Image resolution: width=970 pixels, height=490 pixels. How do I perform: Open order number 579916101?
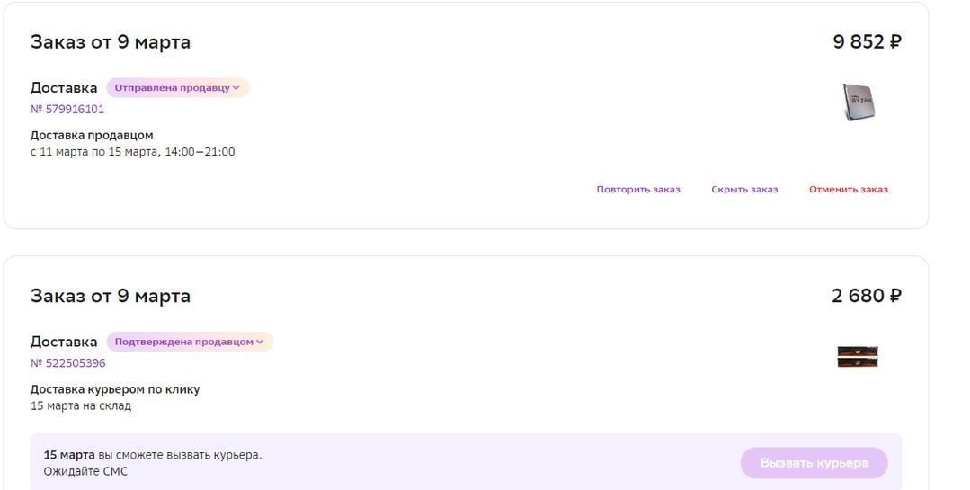(67, 110)
